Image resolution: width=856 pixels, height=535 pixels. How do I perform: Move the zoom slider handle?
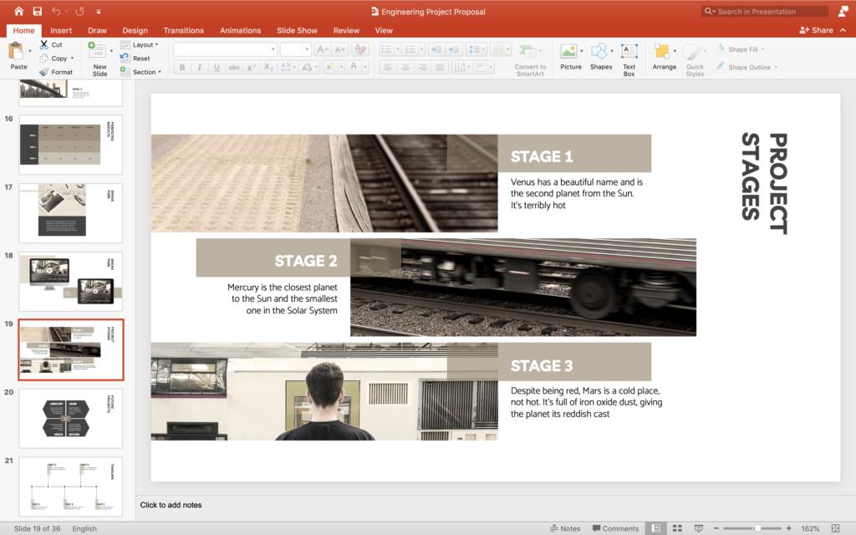tap(757, 528)
